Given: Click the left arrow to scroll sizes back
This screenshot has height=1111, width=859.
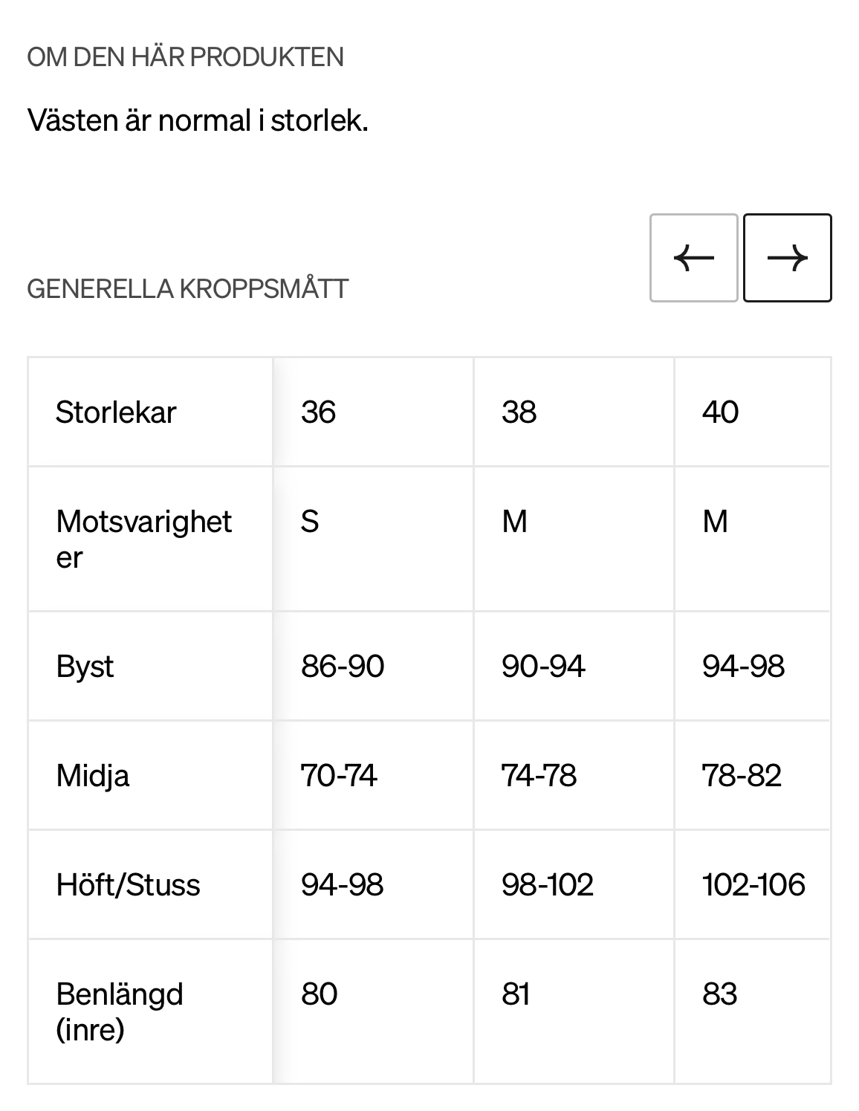Looking at the screenshot, I should coord(693,258).
